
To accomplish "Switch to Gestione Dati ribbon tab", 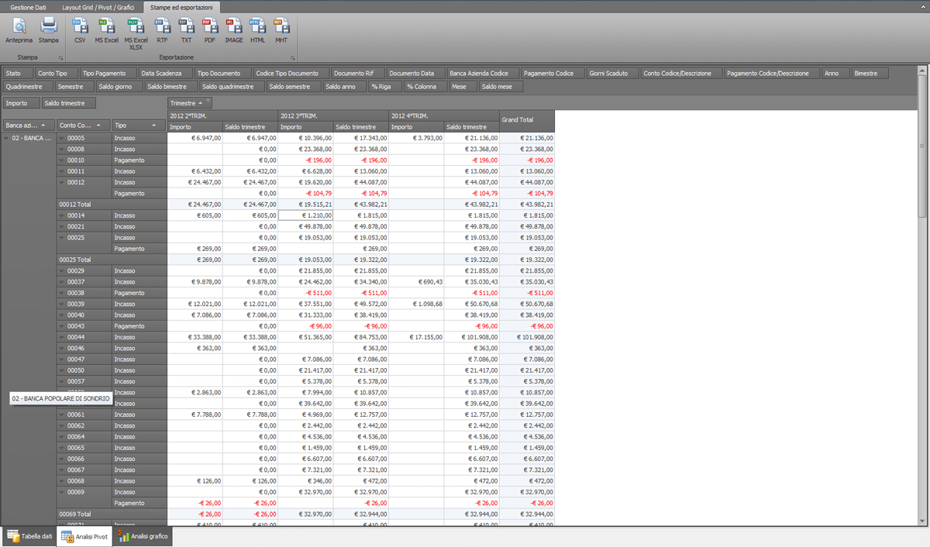I will (x=28, y=6).
